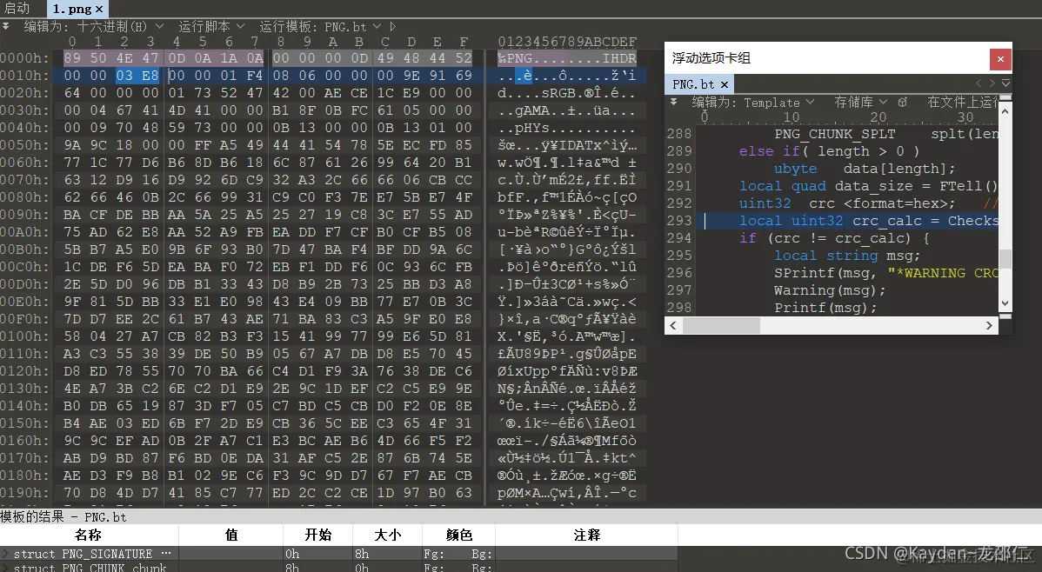Open the 存储库 dropdown

pyautogui.click(x=860, y=103)
